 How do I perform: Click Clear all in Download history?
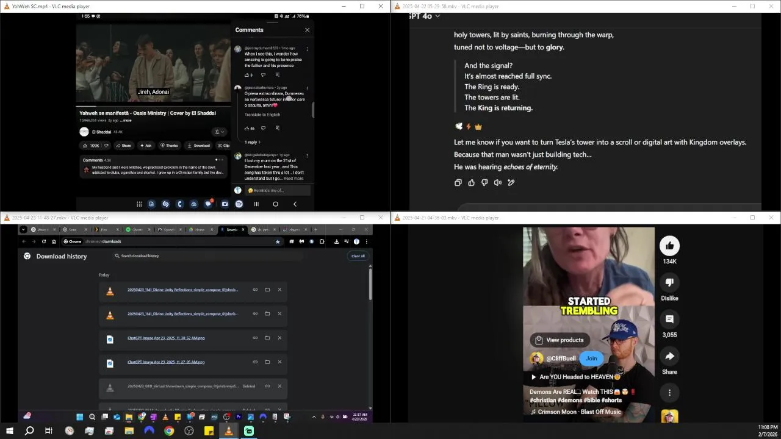point(358,256)
